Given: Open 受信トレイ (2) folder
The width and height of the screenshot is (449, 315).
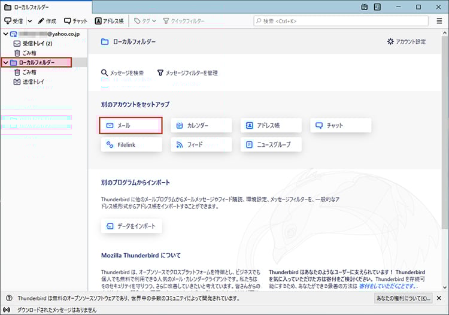Looking at the screenshot, I should 33,44.
